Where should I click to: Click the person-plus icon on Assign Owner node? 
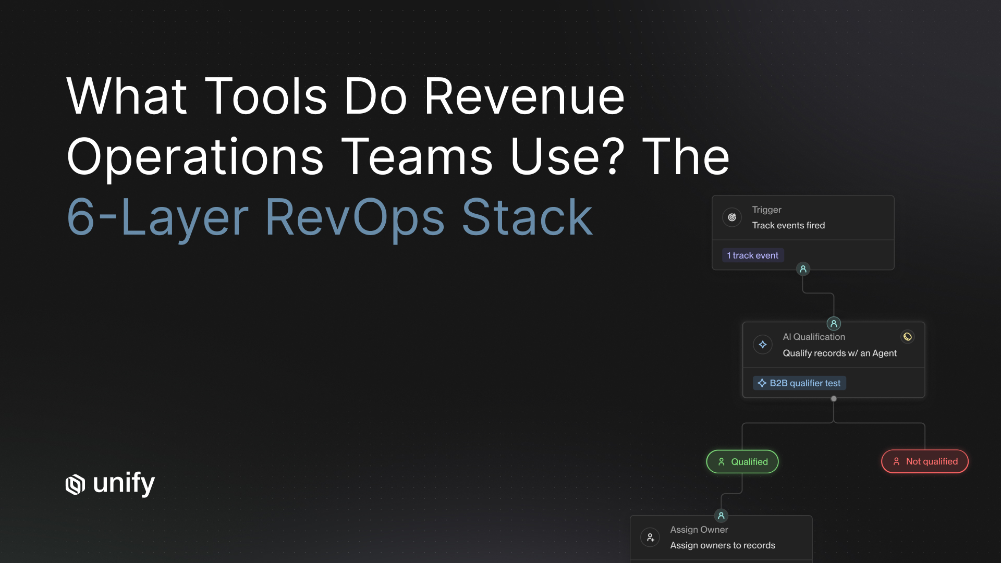(x=650, y=537)
